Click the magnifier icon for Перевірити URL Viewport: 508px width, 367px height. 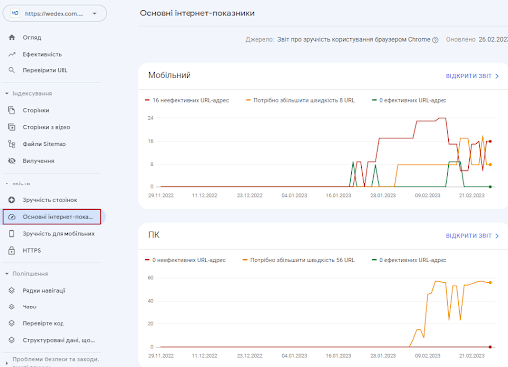pos(12,70)
